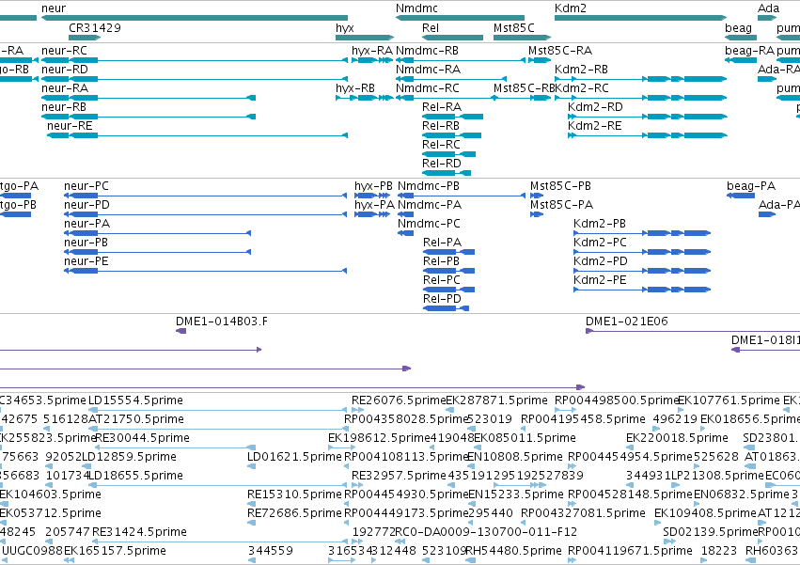Click transcript Kdm2-RD
The width and height of the screenshot is (800, 565).
pyautogui.click(x=595, y=107)
